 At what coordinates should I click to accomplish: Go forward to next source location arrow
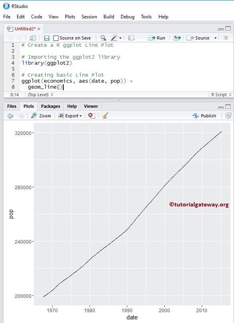[19, 38]
